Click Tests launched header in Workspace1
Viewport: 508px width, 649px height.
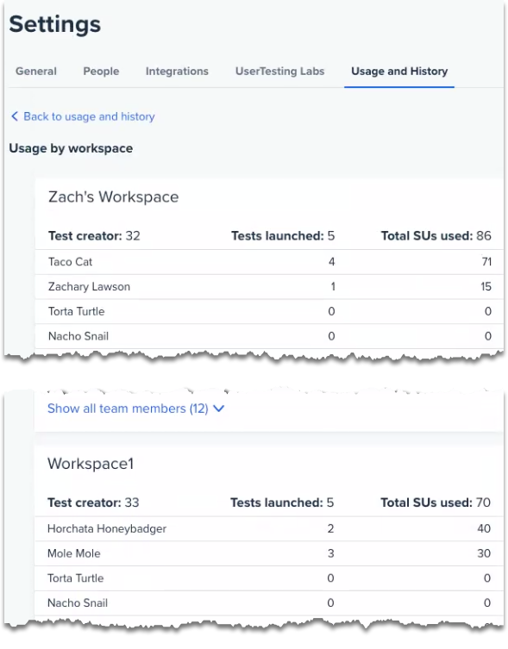pyautogui.click(x=282, y=502)
